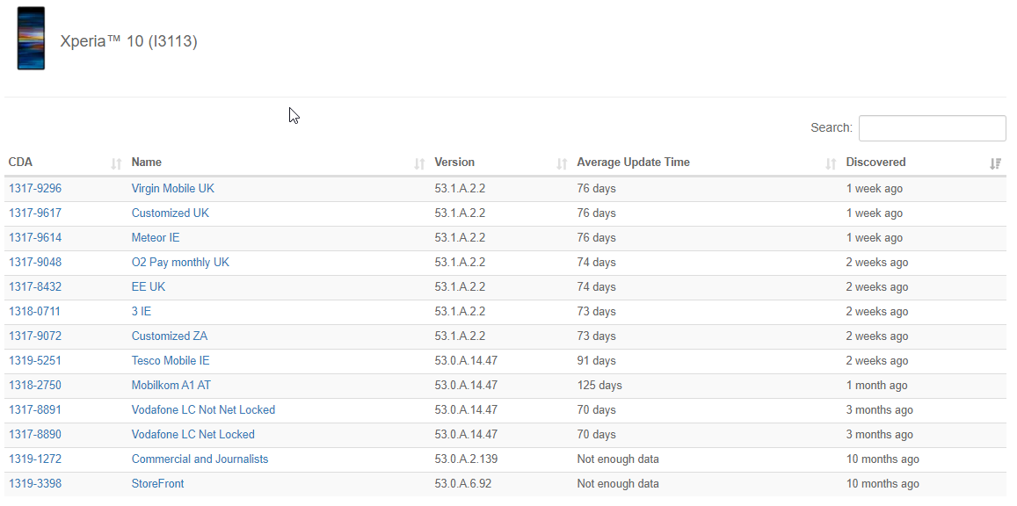Focus the Search input field

click(x=932, y=128)
